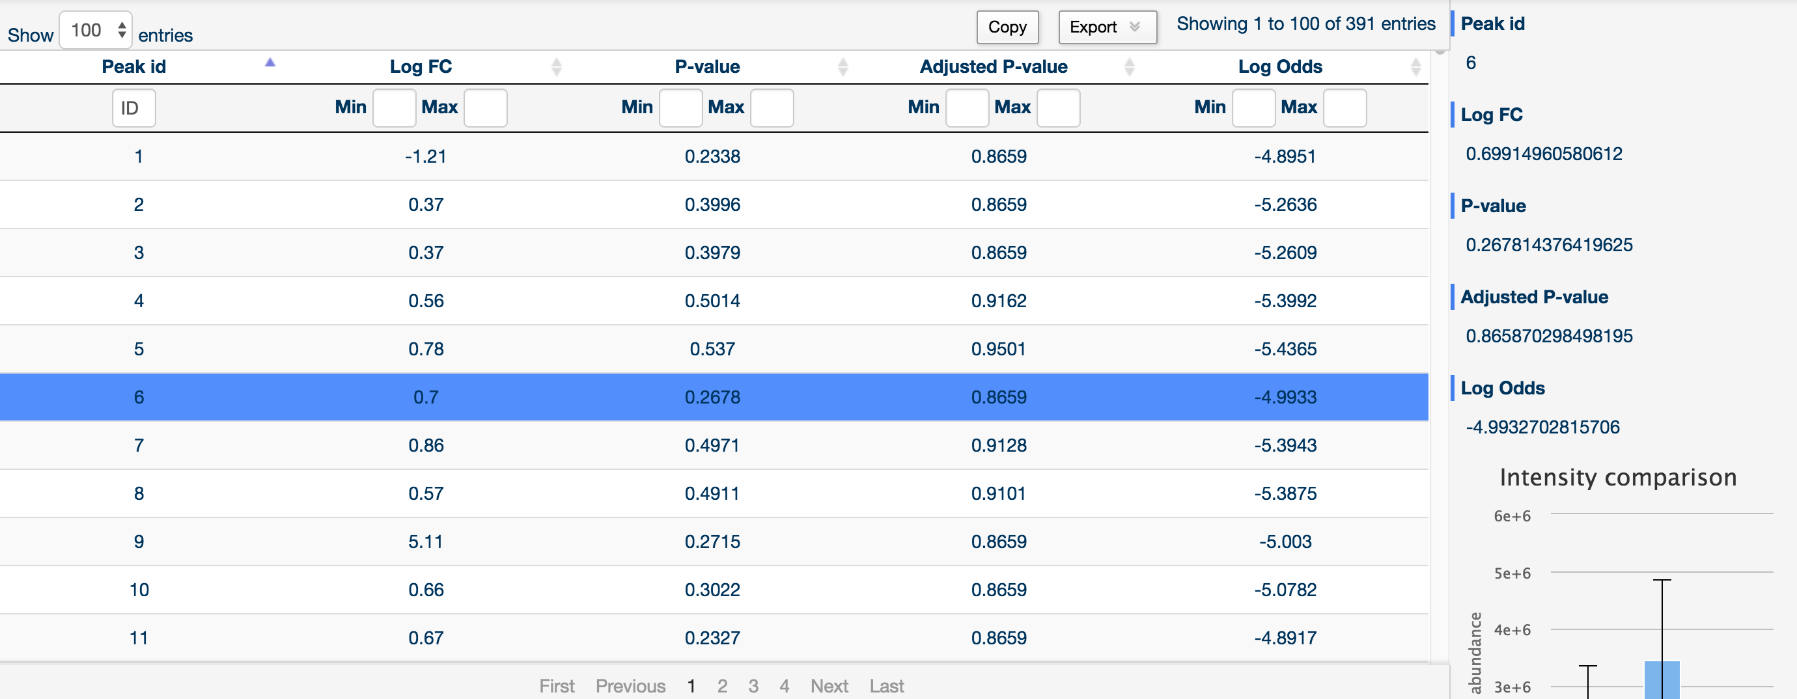Viewport: 1797px width, 699px height.
Task: Go to Previous page link
Action: [631, 686]
